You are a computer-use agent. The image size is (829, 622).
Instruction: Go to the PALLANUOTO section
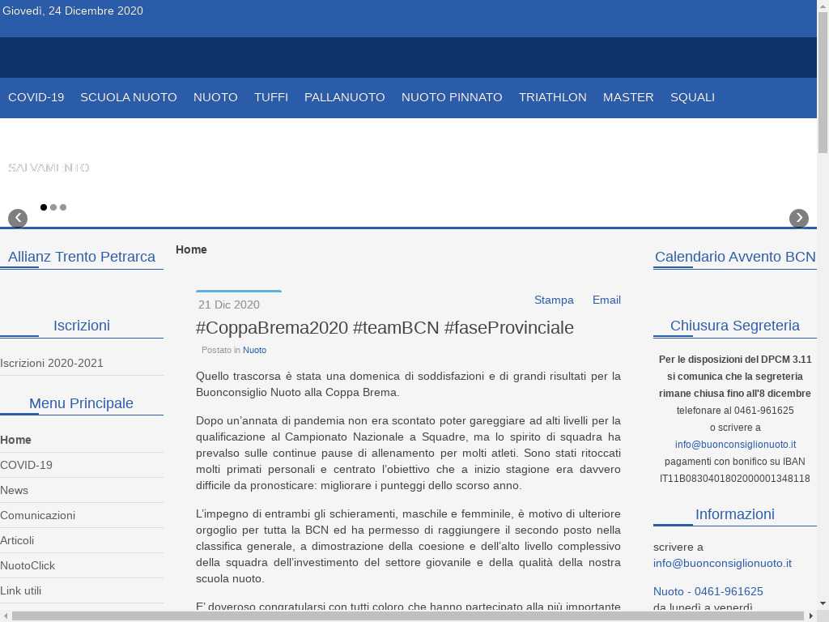click(x=344, y=97)
